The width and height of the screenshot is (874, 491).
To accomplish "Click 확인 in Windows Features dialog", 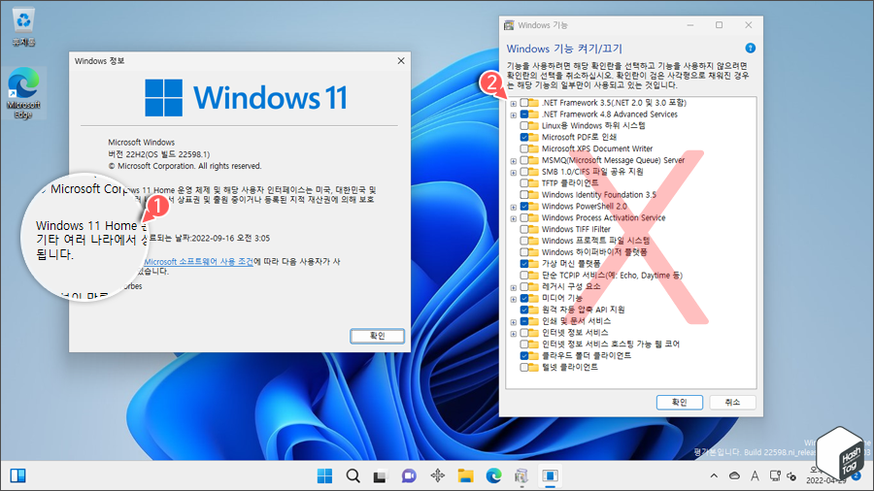I will pyautogui.click(x=679, y=402).
